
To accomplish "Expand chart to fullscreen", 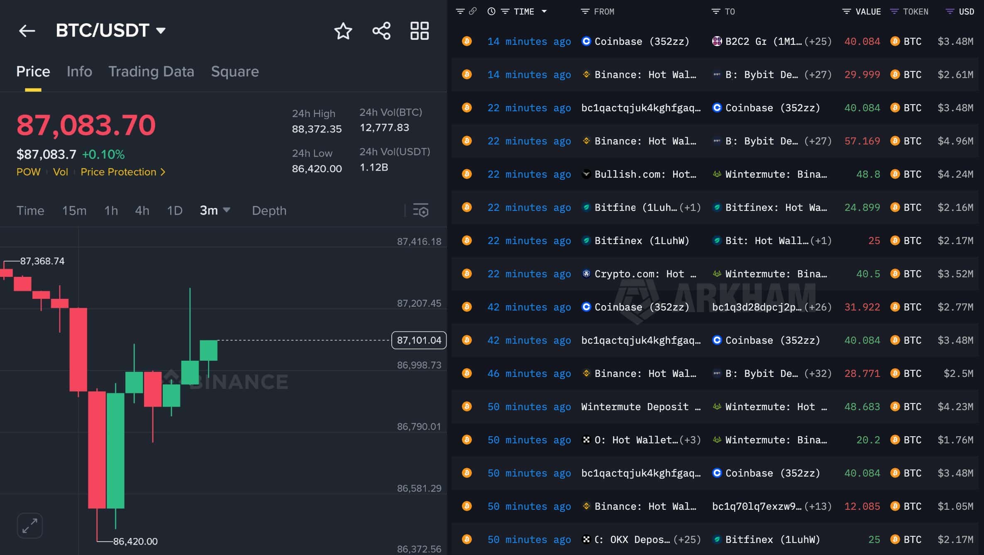I will point(30,526).
